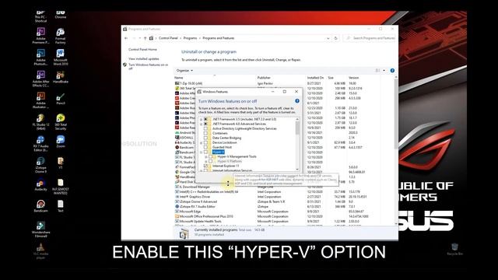
Task: Select Internet Explorer 11 feature row
Action: (x=226, y=166)
